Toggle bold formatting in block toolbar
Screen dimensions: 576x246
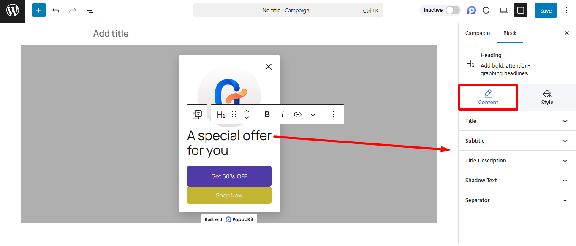(x=267, y=114)
